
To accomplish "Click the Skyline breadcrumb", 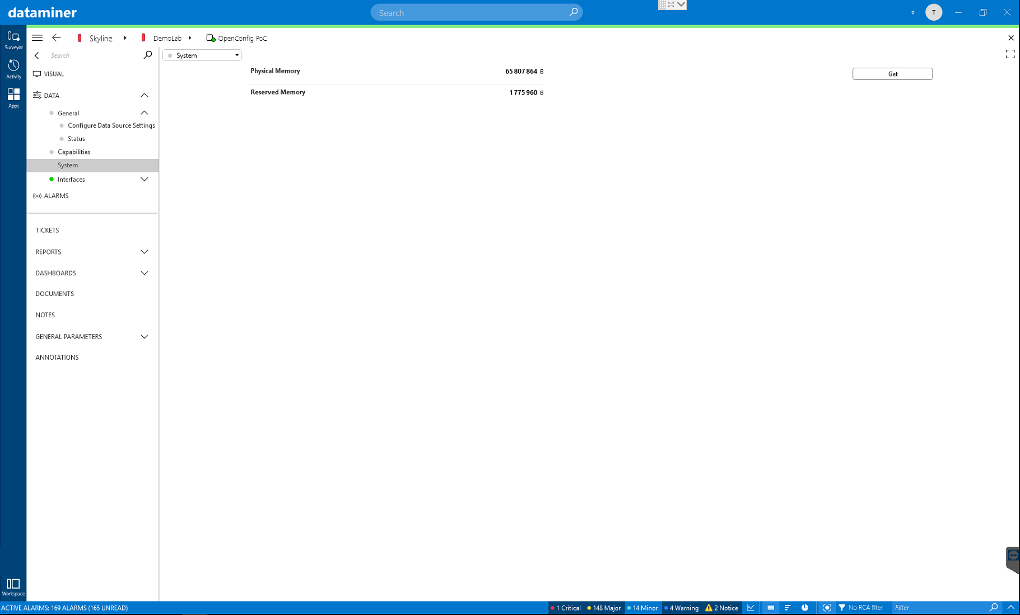I will [x=101, y=38].
